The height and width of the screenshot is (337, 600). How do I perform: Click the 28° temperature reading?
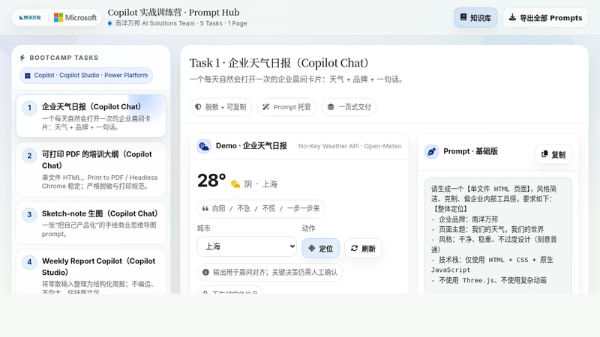[211, 180]
